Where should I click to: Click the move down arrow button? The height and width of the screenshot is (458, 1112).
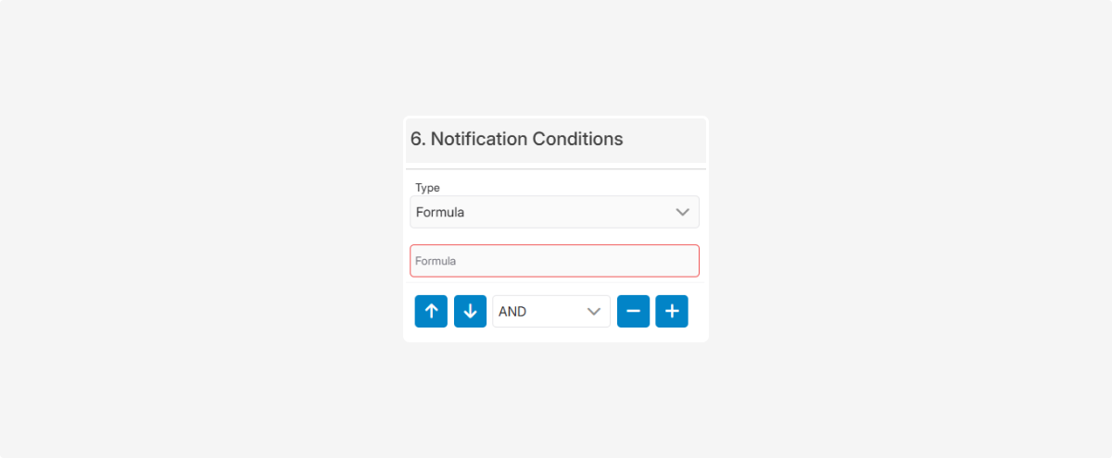[470, 312]
